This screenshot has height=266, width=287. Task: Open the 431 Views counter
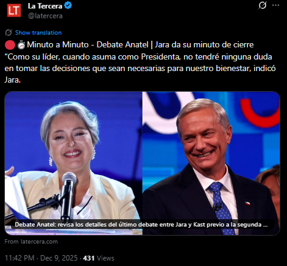(x=99, y=258)
